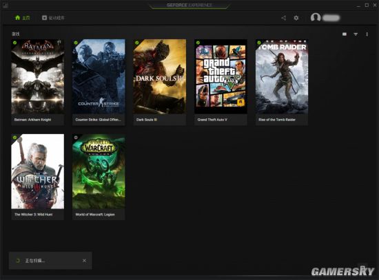Open the Dark Souls III tile
Viewport: 379px width, 280px height.
(160, 82)
